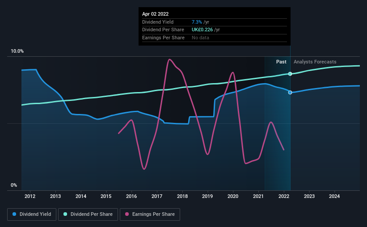Click the teal data point marker on Dividend Per Share line

(290, 74)
